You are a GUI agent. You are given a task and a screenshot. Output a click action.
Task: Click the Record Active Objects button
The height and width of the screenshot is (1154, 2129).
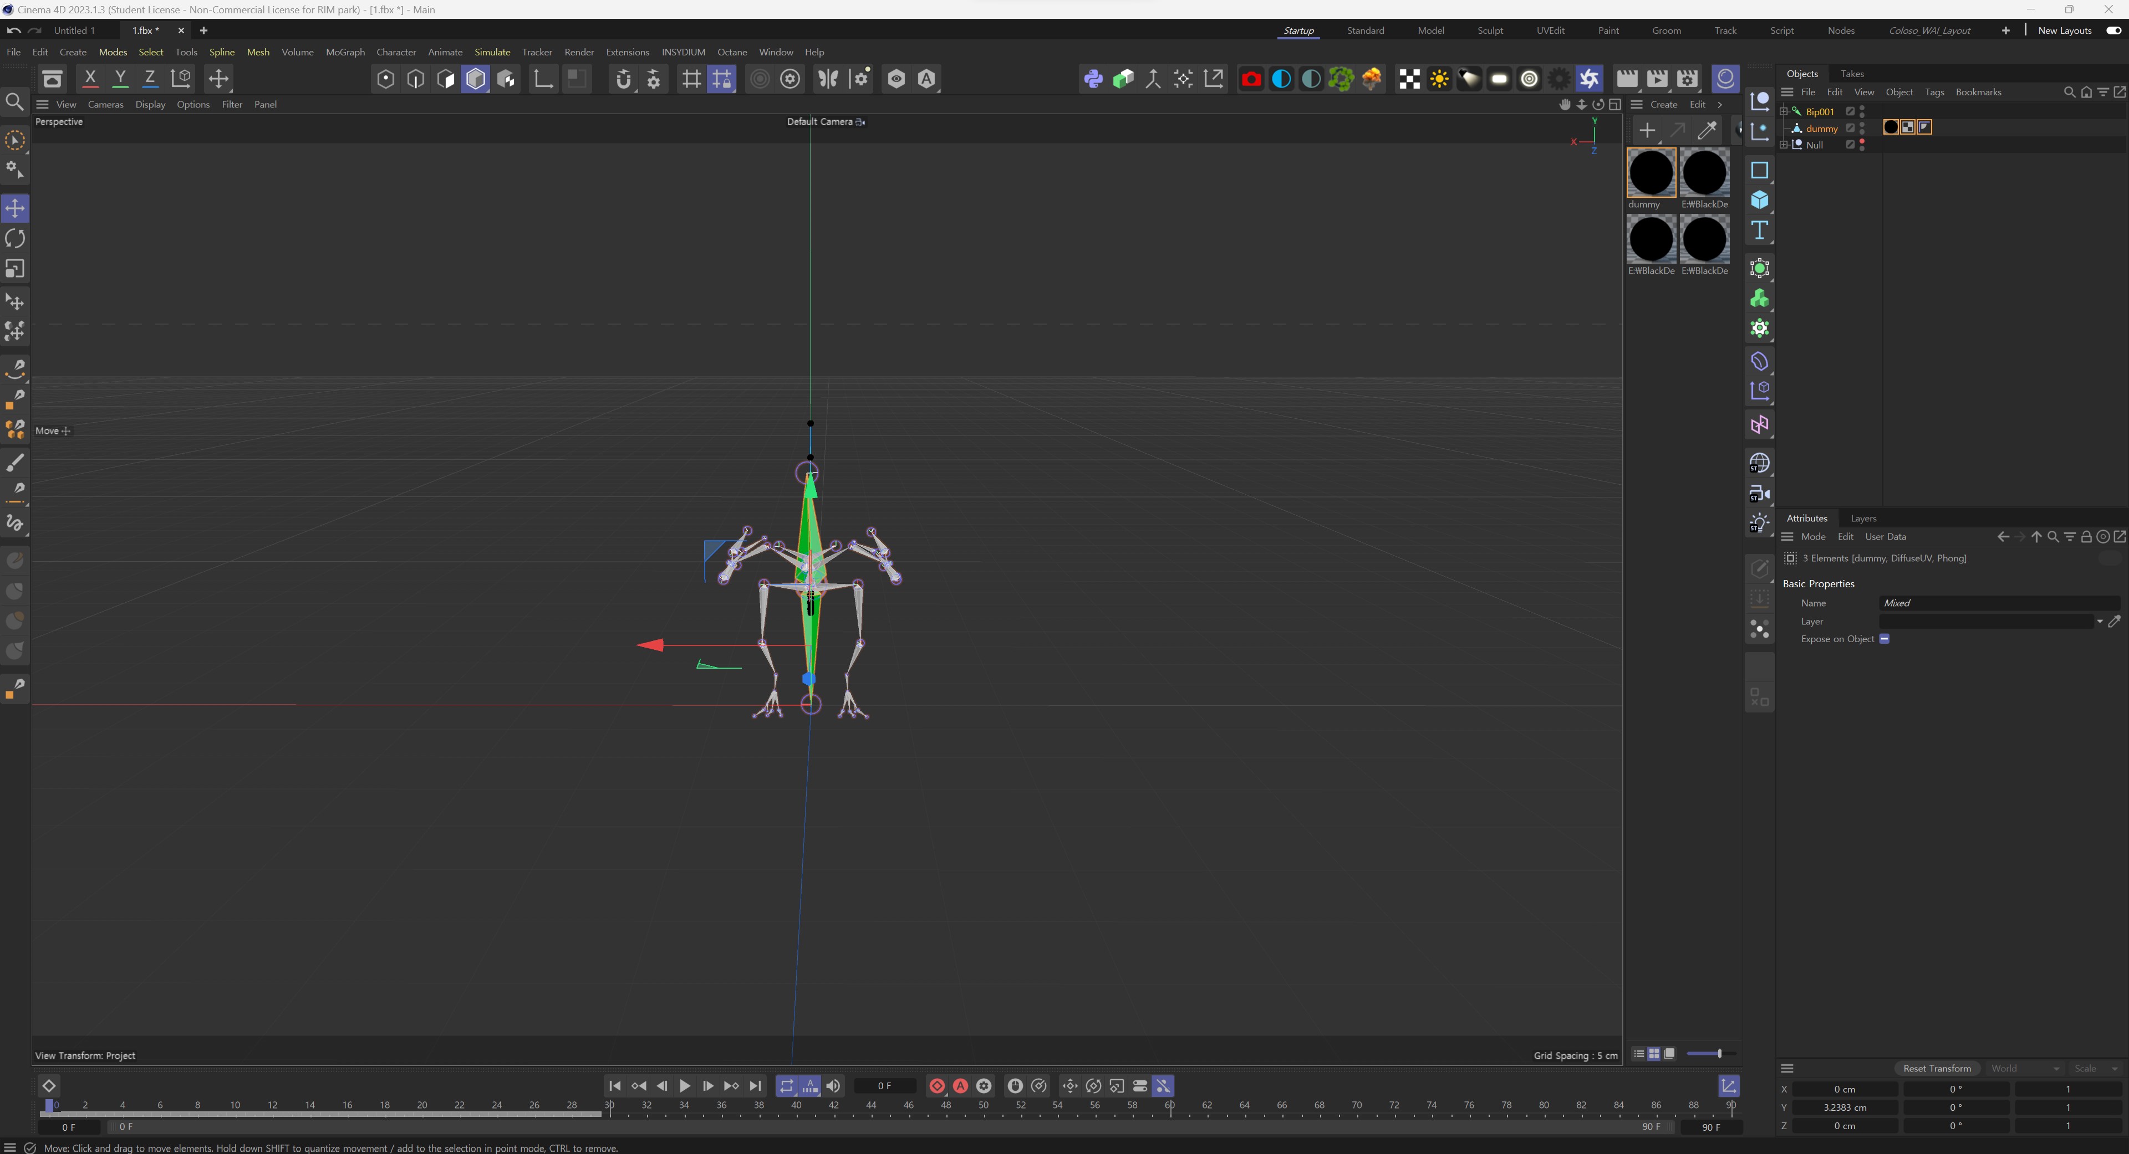(x=937, y=1085)
